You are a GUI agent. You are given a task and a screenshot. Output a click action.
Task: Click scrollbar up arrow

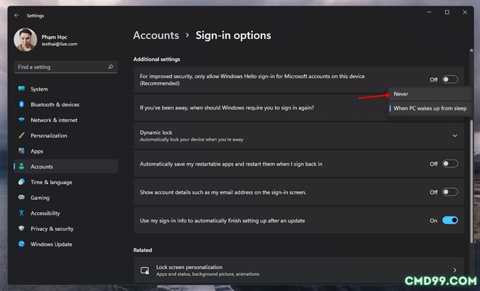(x=472, y=50)
